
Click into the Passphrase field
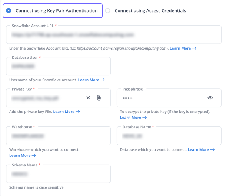pos(169,98)
